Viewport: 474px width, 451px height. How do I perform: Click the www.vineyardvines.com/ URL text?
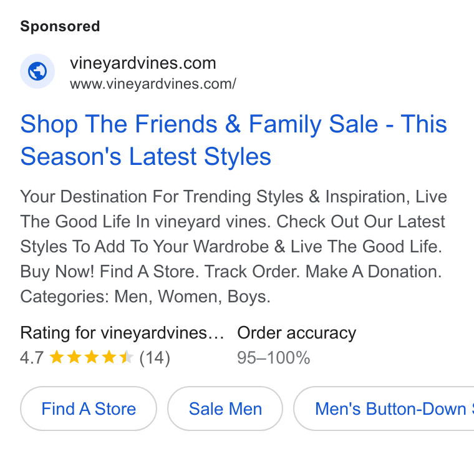pos(153,84)
